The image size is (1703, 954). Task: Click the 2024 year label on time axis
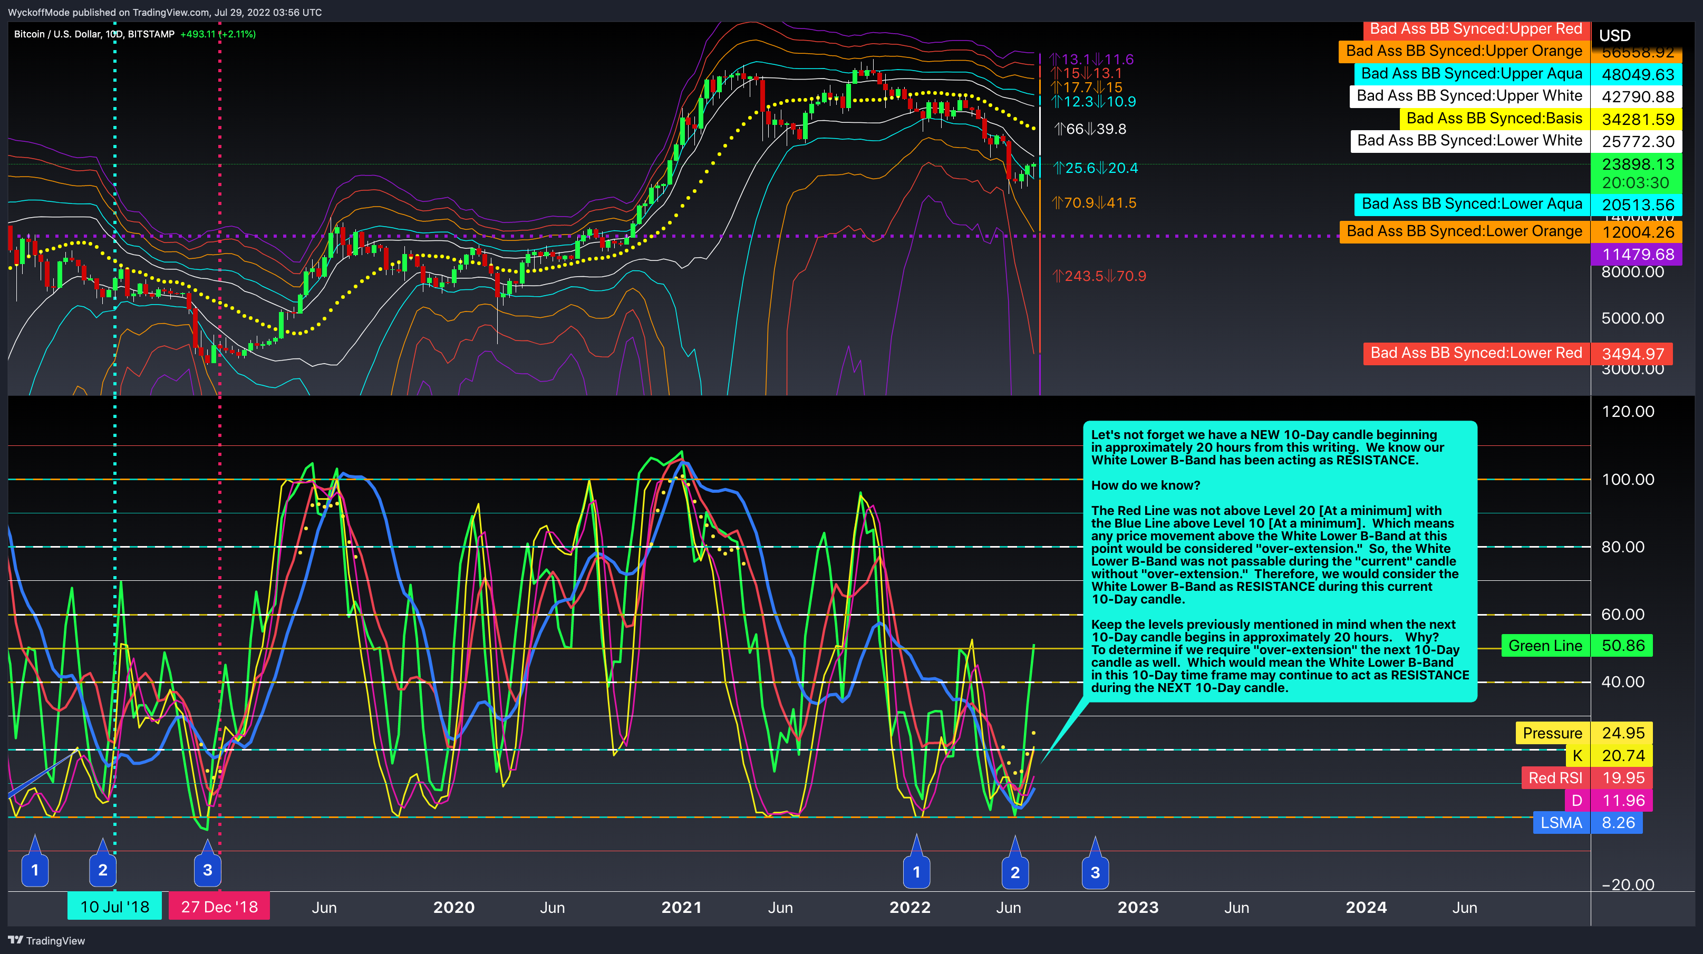click(x=1366, y=907)
